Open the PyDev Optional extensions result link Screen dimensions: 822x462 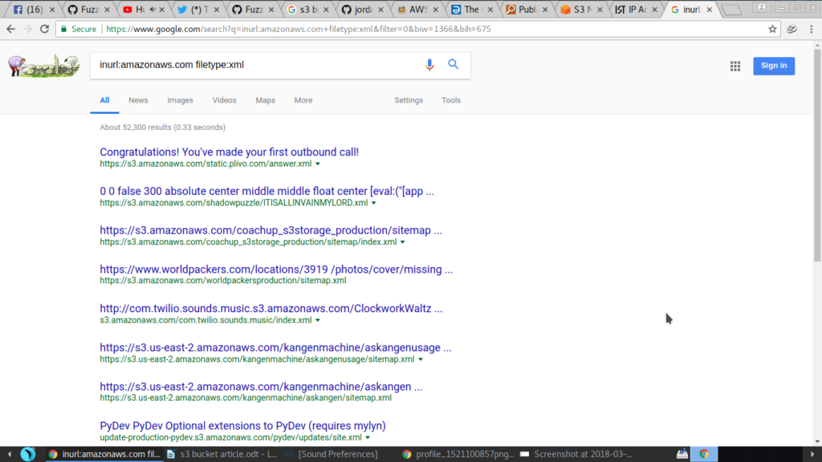[x=242, y=425]
